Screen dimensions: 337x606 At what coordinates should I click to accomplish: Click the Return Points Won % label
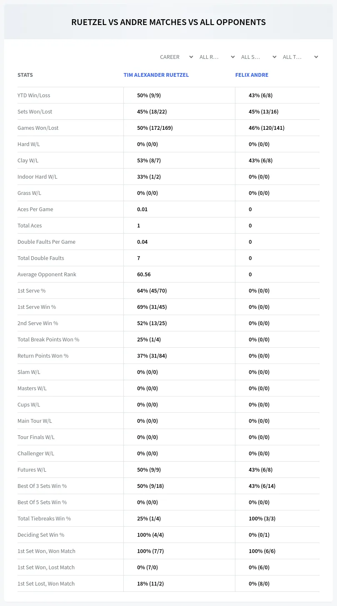[43, 356]
